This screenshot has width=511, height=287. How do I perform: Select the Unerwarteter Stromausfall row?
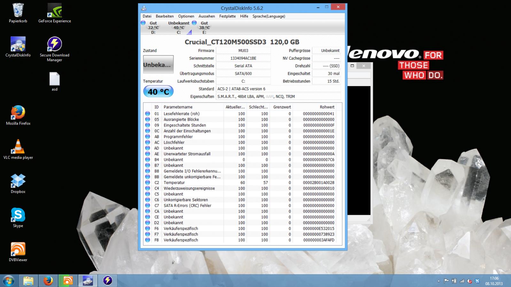(240, 154)
